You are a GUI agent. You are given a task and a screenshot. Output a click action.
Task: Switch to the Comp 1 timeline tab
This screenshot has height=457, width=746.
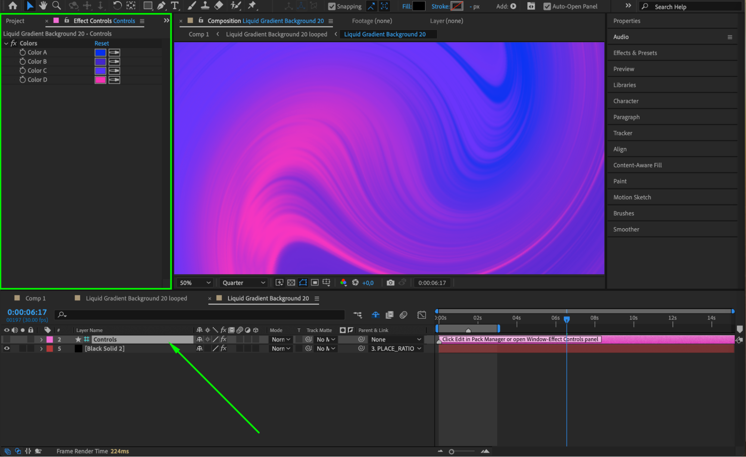[35, 298]
